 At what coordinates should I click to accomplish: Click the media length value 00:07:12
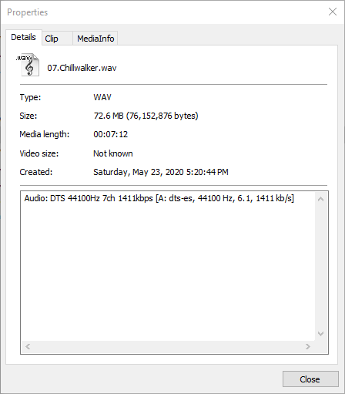tap(110, 134)
